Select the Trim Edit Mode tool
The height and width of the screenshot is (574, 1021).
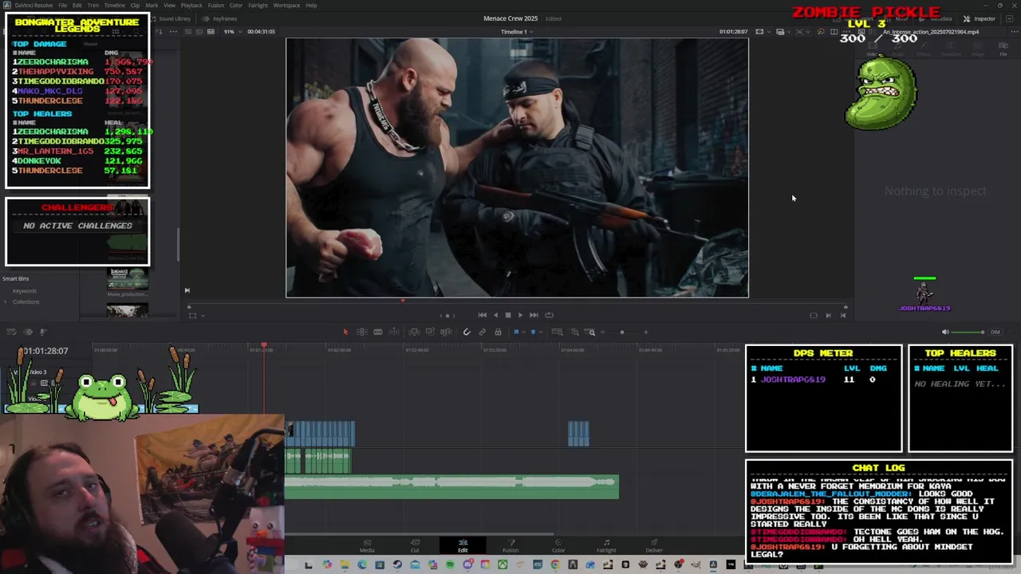point(361,332)
